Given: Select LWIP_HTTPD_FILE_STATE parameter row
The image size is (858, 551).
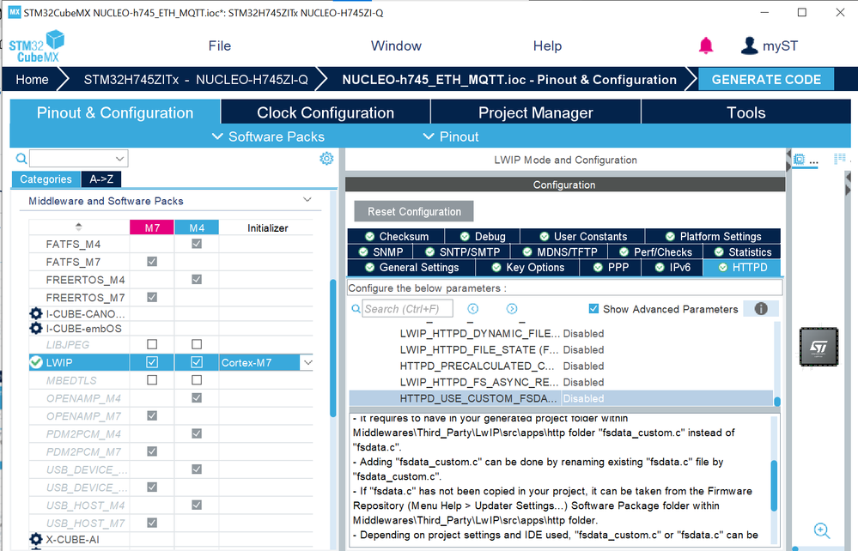Looking at the screenshot, I should pyautogui.click(x=561, y=349).
